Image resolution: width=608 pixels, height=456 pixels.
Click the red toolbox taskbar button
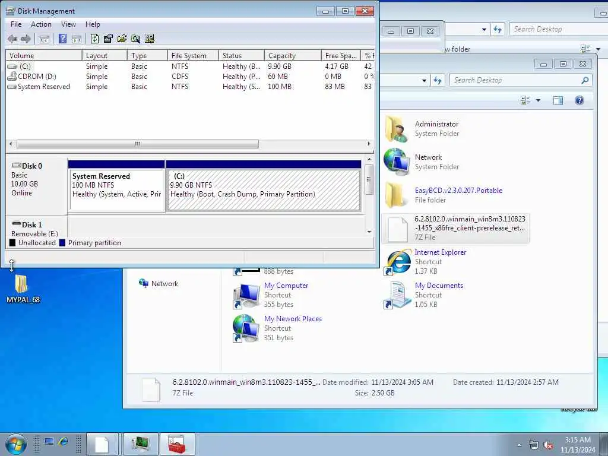pos(177,444)
